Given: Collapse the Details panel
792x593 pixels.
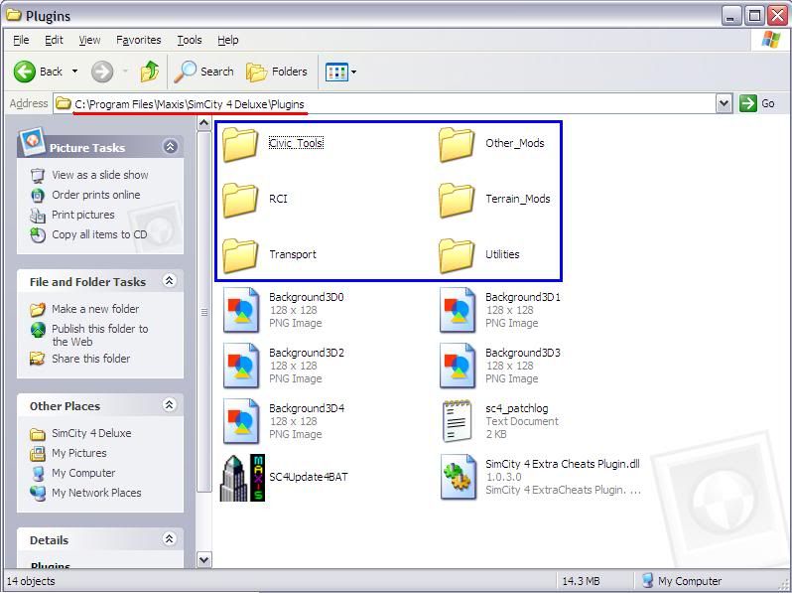Looking at the screenshot, I should pyautogui.click(x=169, y=539).
